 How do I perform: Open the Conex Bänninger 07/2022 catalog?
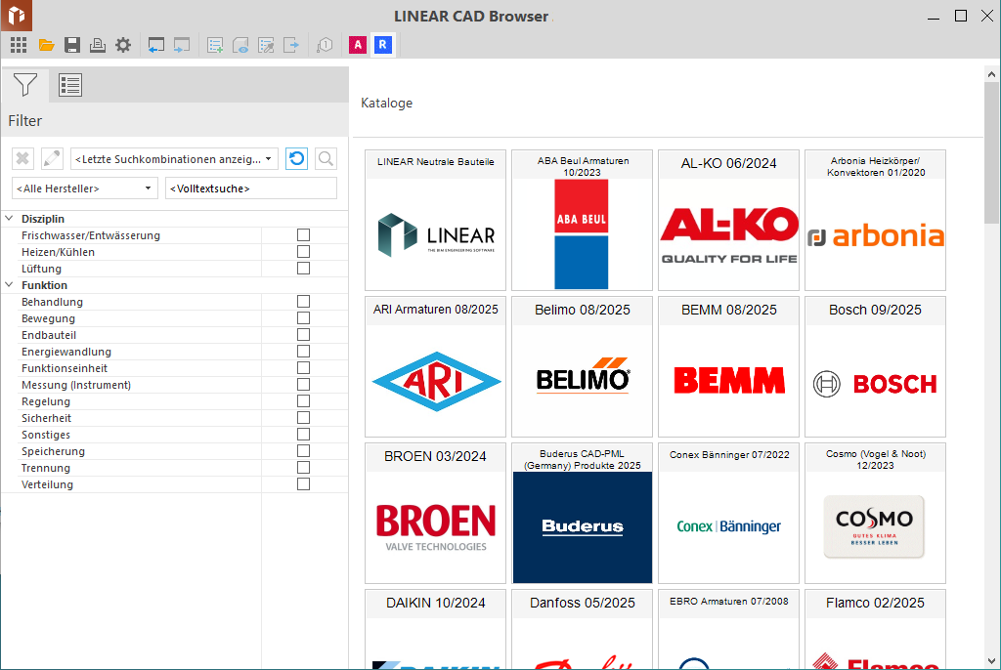pyautogui.click(x=728, y=513)
